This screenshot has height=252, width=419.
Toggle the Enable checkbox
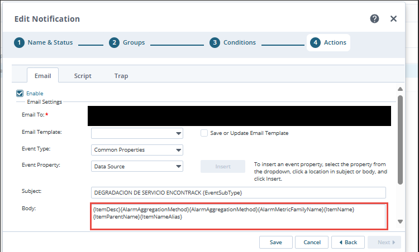[x=20, y=93]
